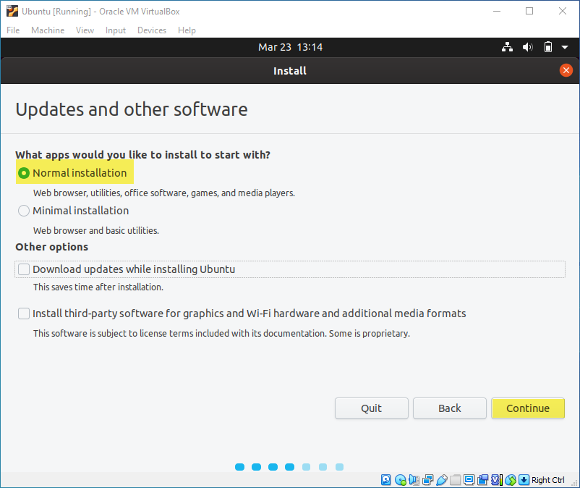The width and height of the screenshot is (580, 488).
Task: Open the Ubuntu volume speaker icon
Action: click(x=527, y=47)
